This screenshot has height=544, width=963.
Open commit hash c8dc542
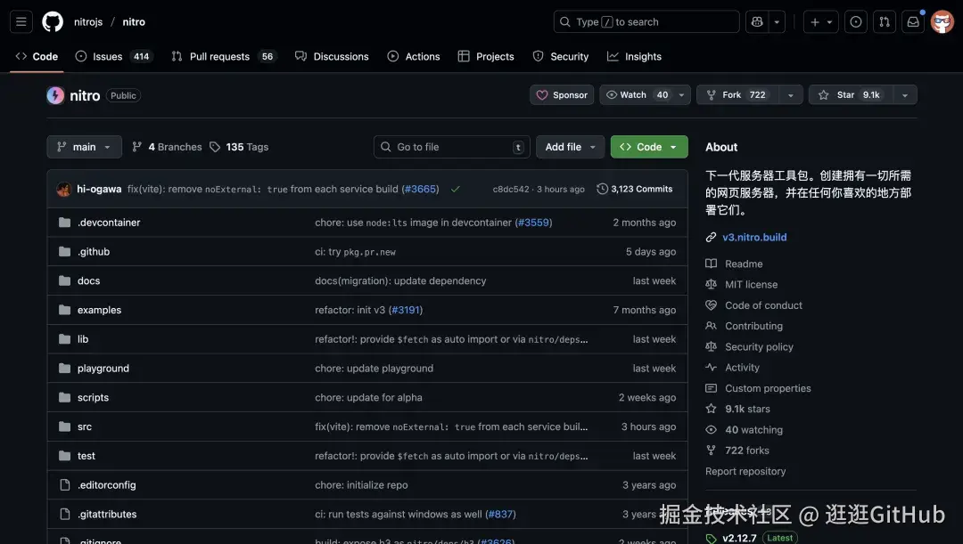510,190
